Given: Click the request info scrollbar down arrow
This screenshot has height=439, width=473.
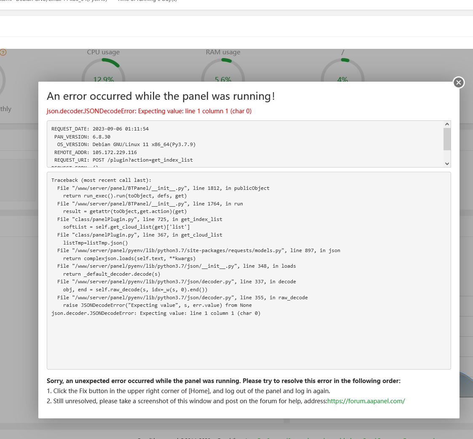Looking at the screenshot, I should (447, 164).
